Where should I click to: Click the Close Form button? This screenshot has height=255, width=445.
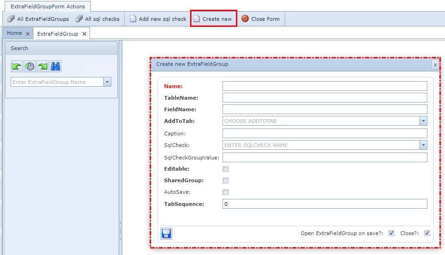[x=261, y=19]
